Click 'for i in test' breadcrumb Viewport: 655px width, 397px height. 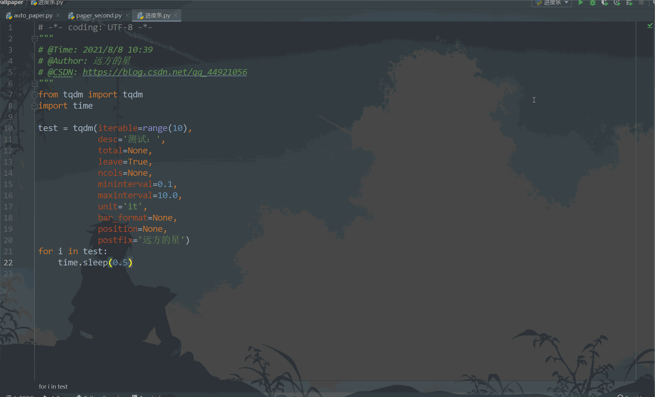click(x=53, y=386)
